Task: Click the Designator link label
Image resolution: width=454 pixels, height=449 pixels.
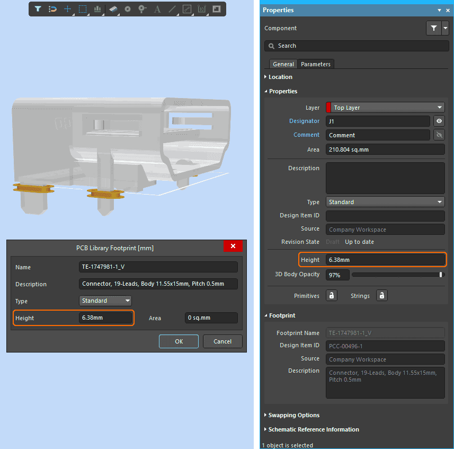Action: click(304, 121)
